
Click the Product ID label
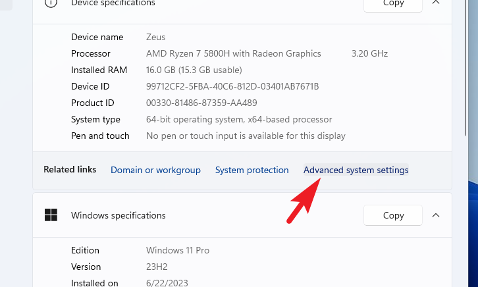click(93, 103)
